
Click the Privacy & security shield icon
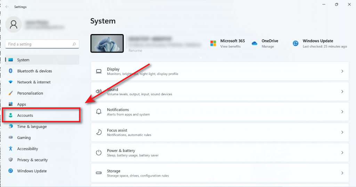click(11, 160)
